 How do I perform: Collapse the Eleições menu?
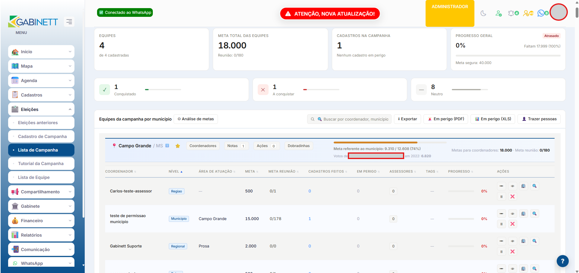pyautogui.click(x=41, y=109)
